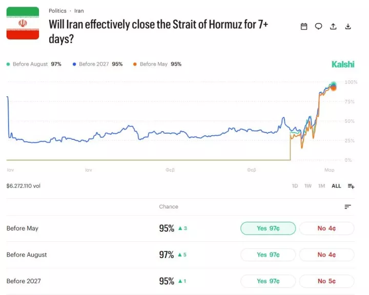Switch chart range to 1W
Screen dimensions: 369x295
click(308, 186)
